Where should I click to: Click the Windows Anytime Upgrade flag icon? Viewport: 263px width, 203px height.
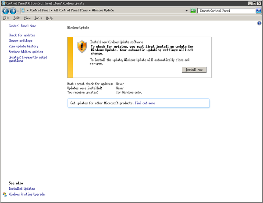[5, 194]
